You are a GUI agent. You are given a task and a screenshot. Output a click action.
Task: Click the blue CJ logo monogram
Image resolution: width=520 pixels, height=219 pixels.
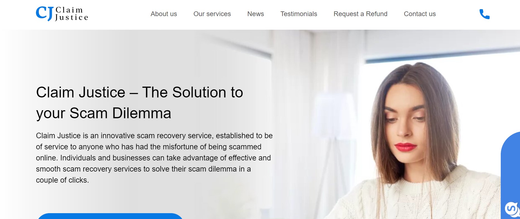coord(44,14)
